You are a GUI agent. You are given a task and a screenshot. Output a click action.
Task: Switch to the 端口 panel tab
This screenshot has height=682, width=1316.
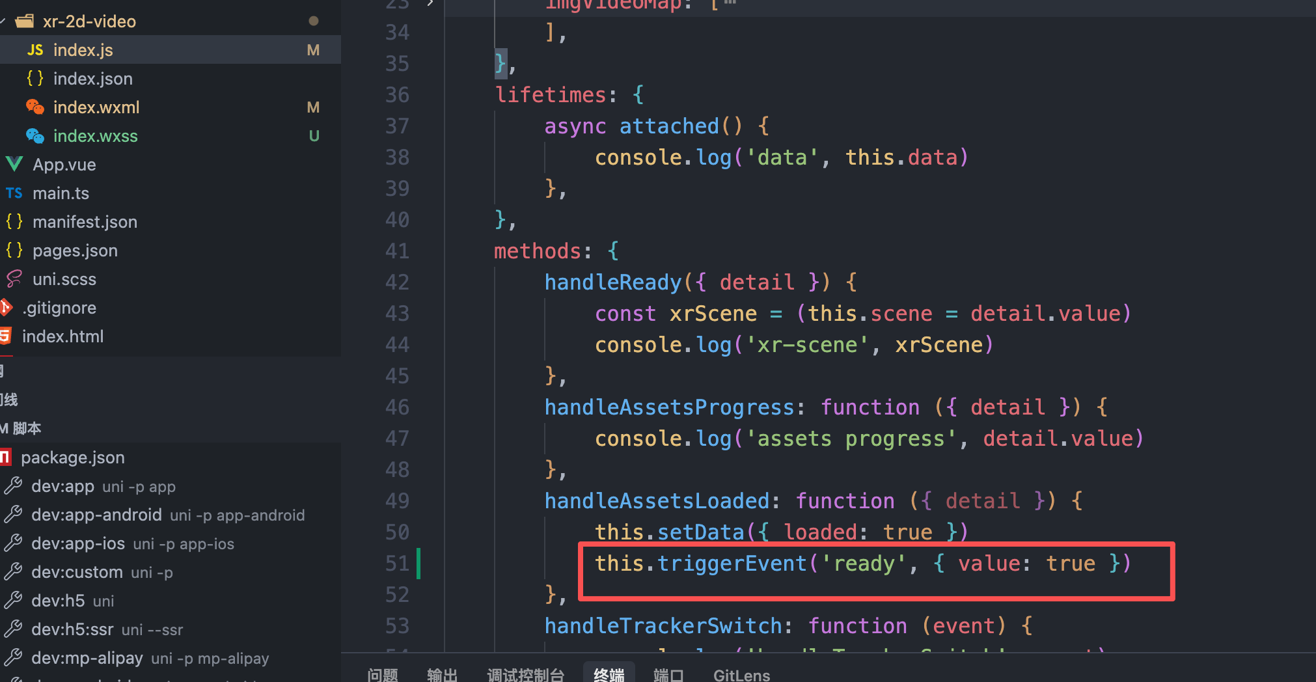[668, 675]
